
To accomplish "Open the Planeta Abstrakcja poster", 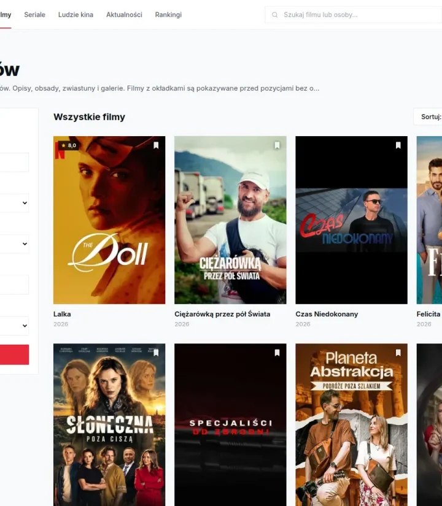I will [352, 424].
